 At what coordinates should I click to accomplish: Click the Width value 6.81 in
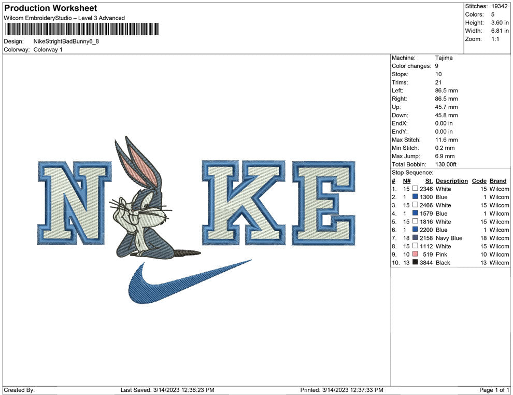click(500, 31)
